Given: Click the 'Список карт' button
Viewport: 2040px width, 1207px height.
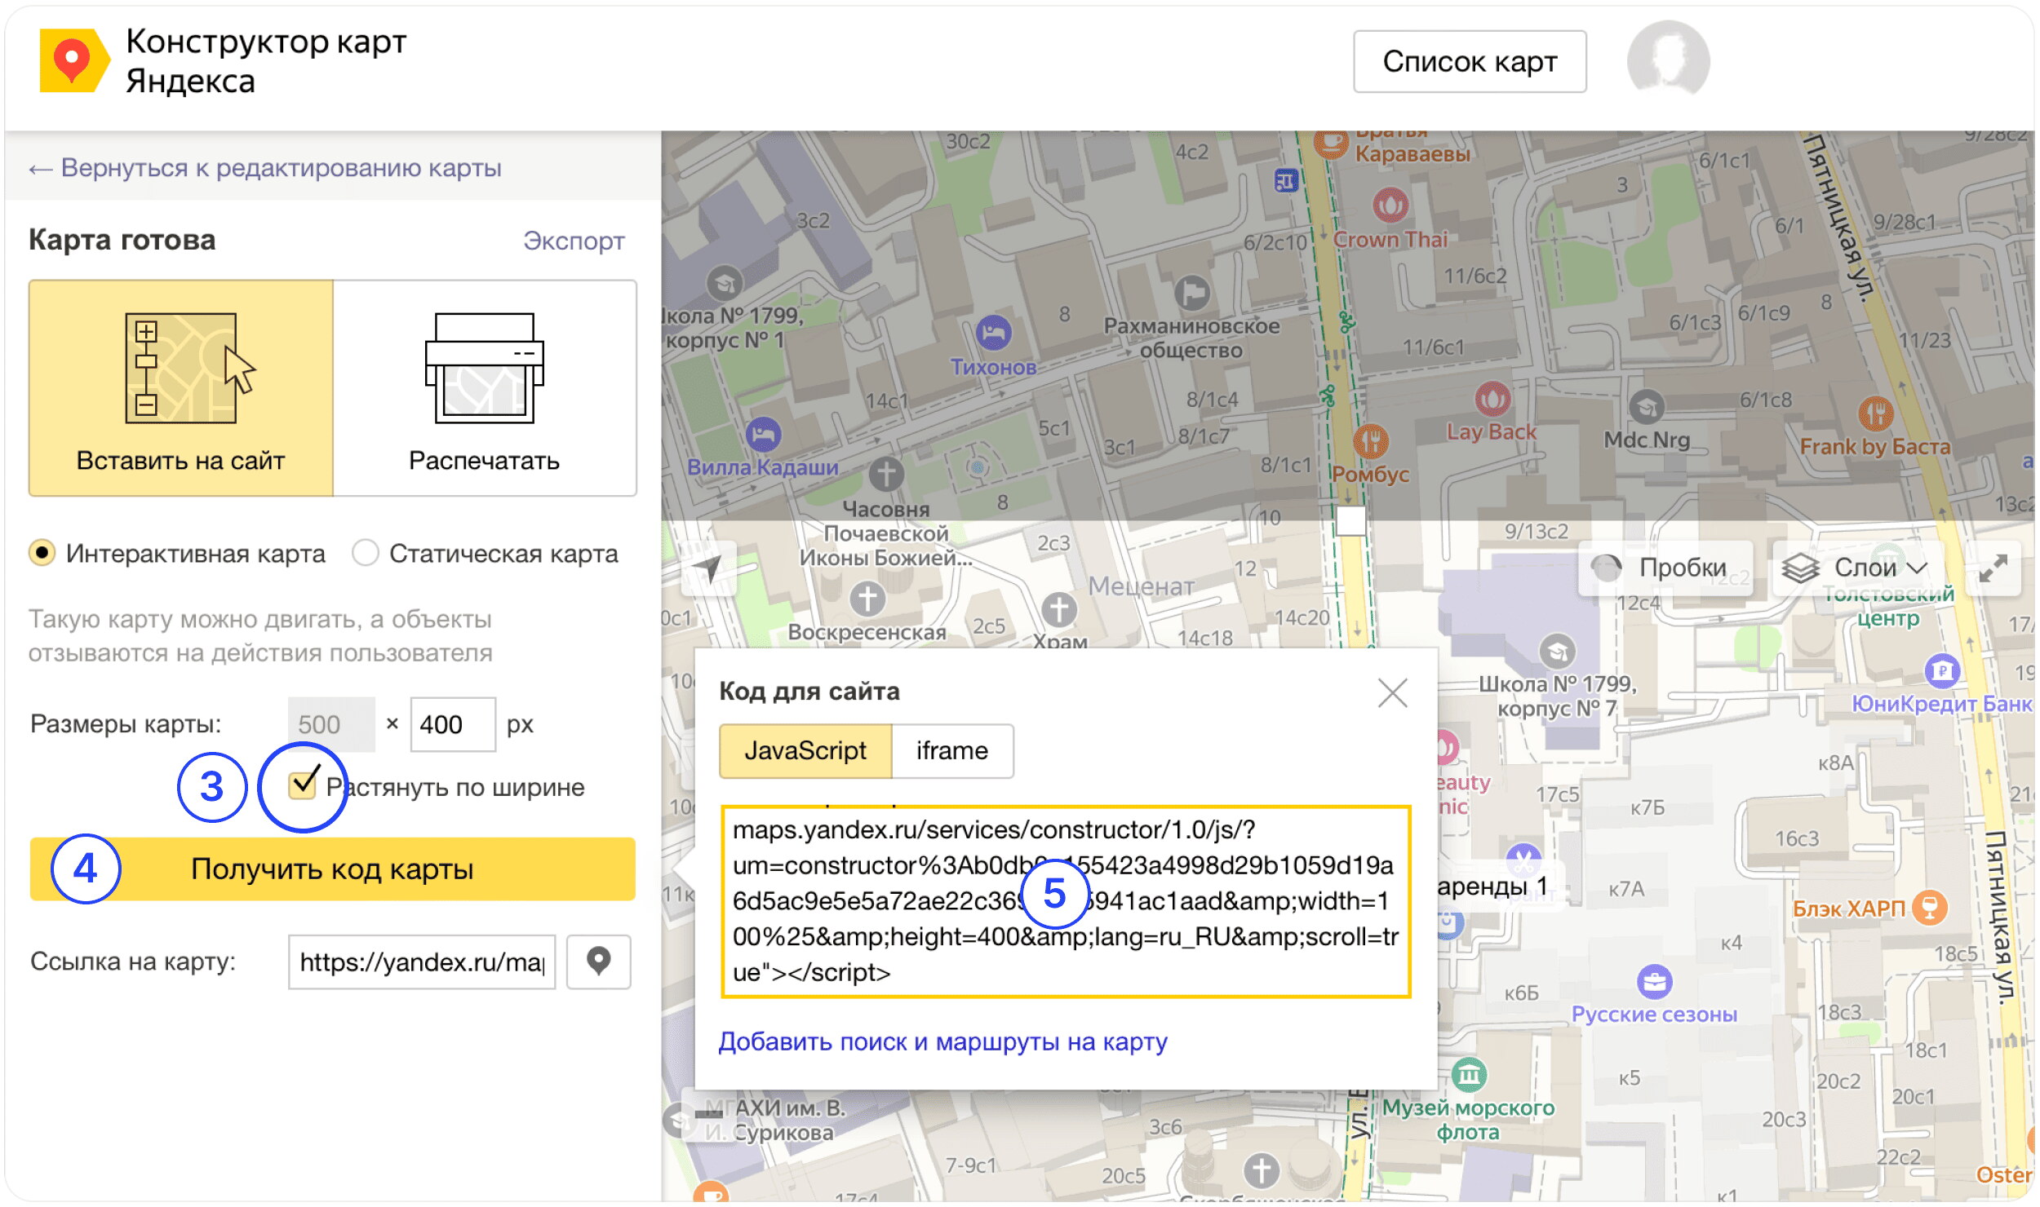Looking at the screenshot, I should click(1470, 61).
